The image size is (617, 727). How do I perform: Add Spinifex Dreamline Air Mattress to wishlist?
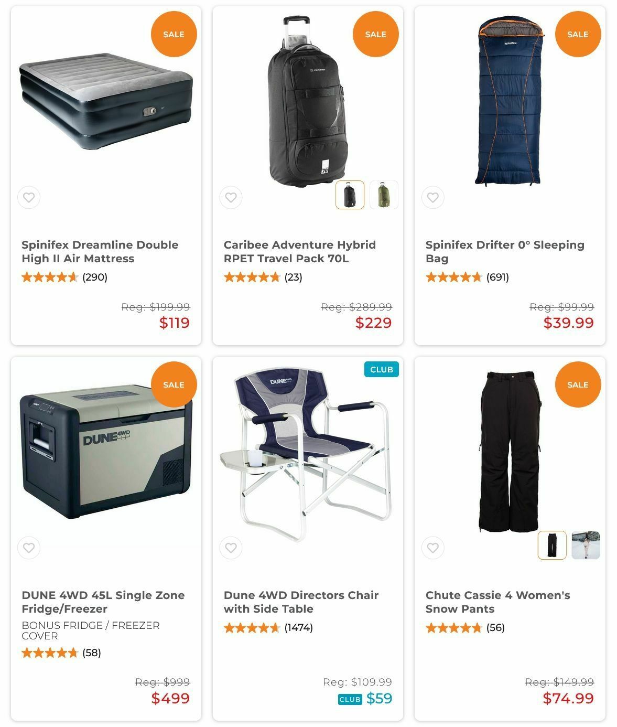point(29,198)
